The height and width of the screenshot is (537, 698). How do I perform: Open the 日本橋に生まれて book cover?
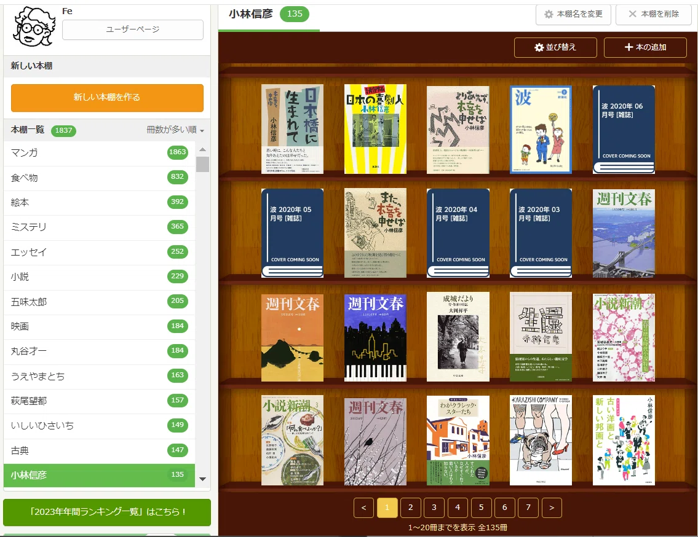tap(293, 129)
